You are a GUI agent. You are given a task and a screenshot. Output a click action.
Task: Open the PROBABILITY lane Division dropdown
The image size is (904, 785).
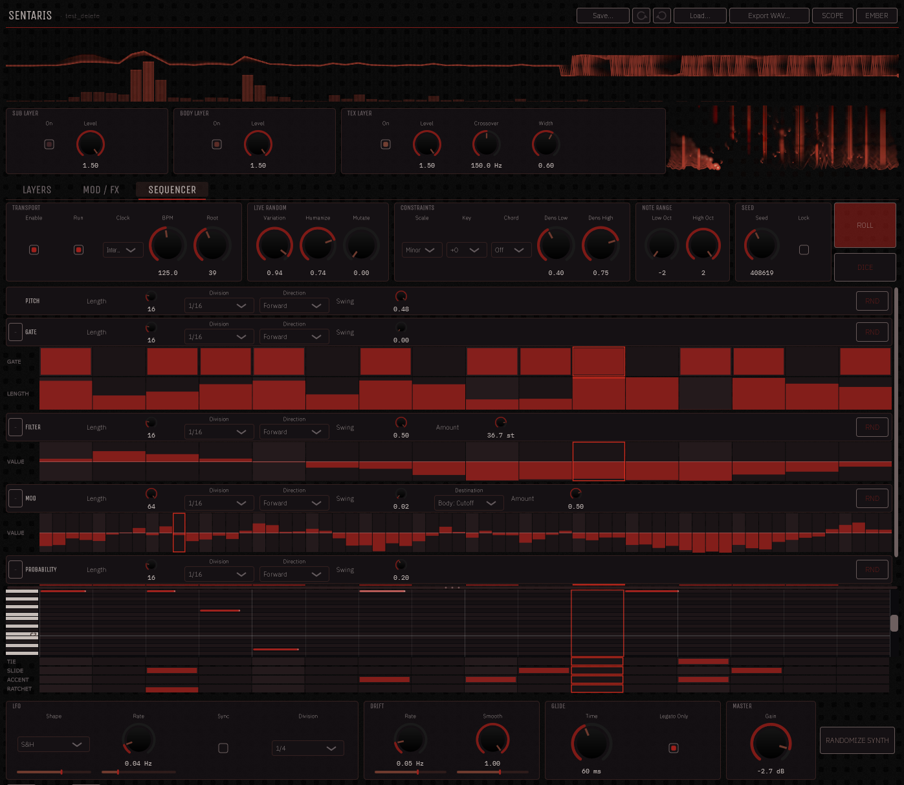coord(219,574)
